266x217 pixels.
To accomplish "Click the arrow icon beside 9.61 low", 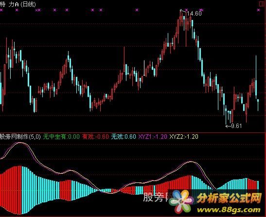I will (x=229, y=126).
